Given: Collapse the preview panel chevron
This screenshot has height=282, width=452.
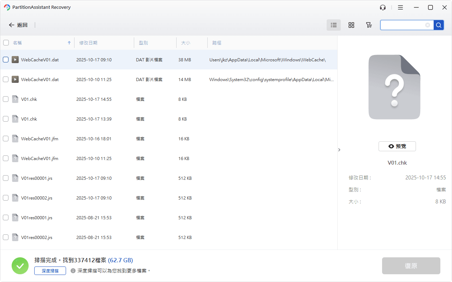Looking at the screenshot, I should pos(339,150).
